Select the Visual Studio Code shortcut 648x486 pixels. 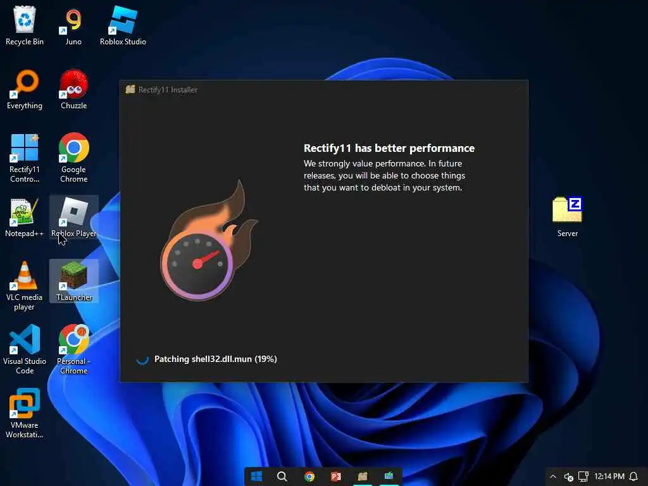25,349
